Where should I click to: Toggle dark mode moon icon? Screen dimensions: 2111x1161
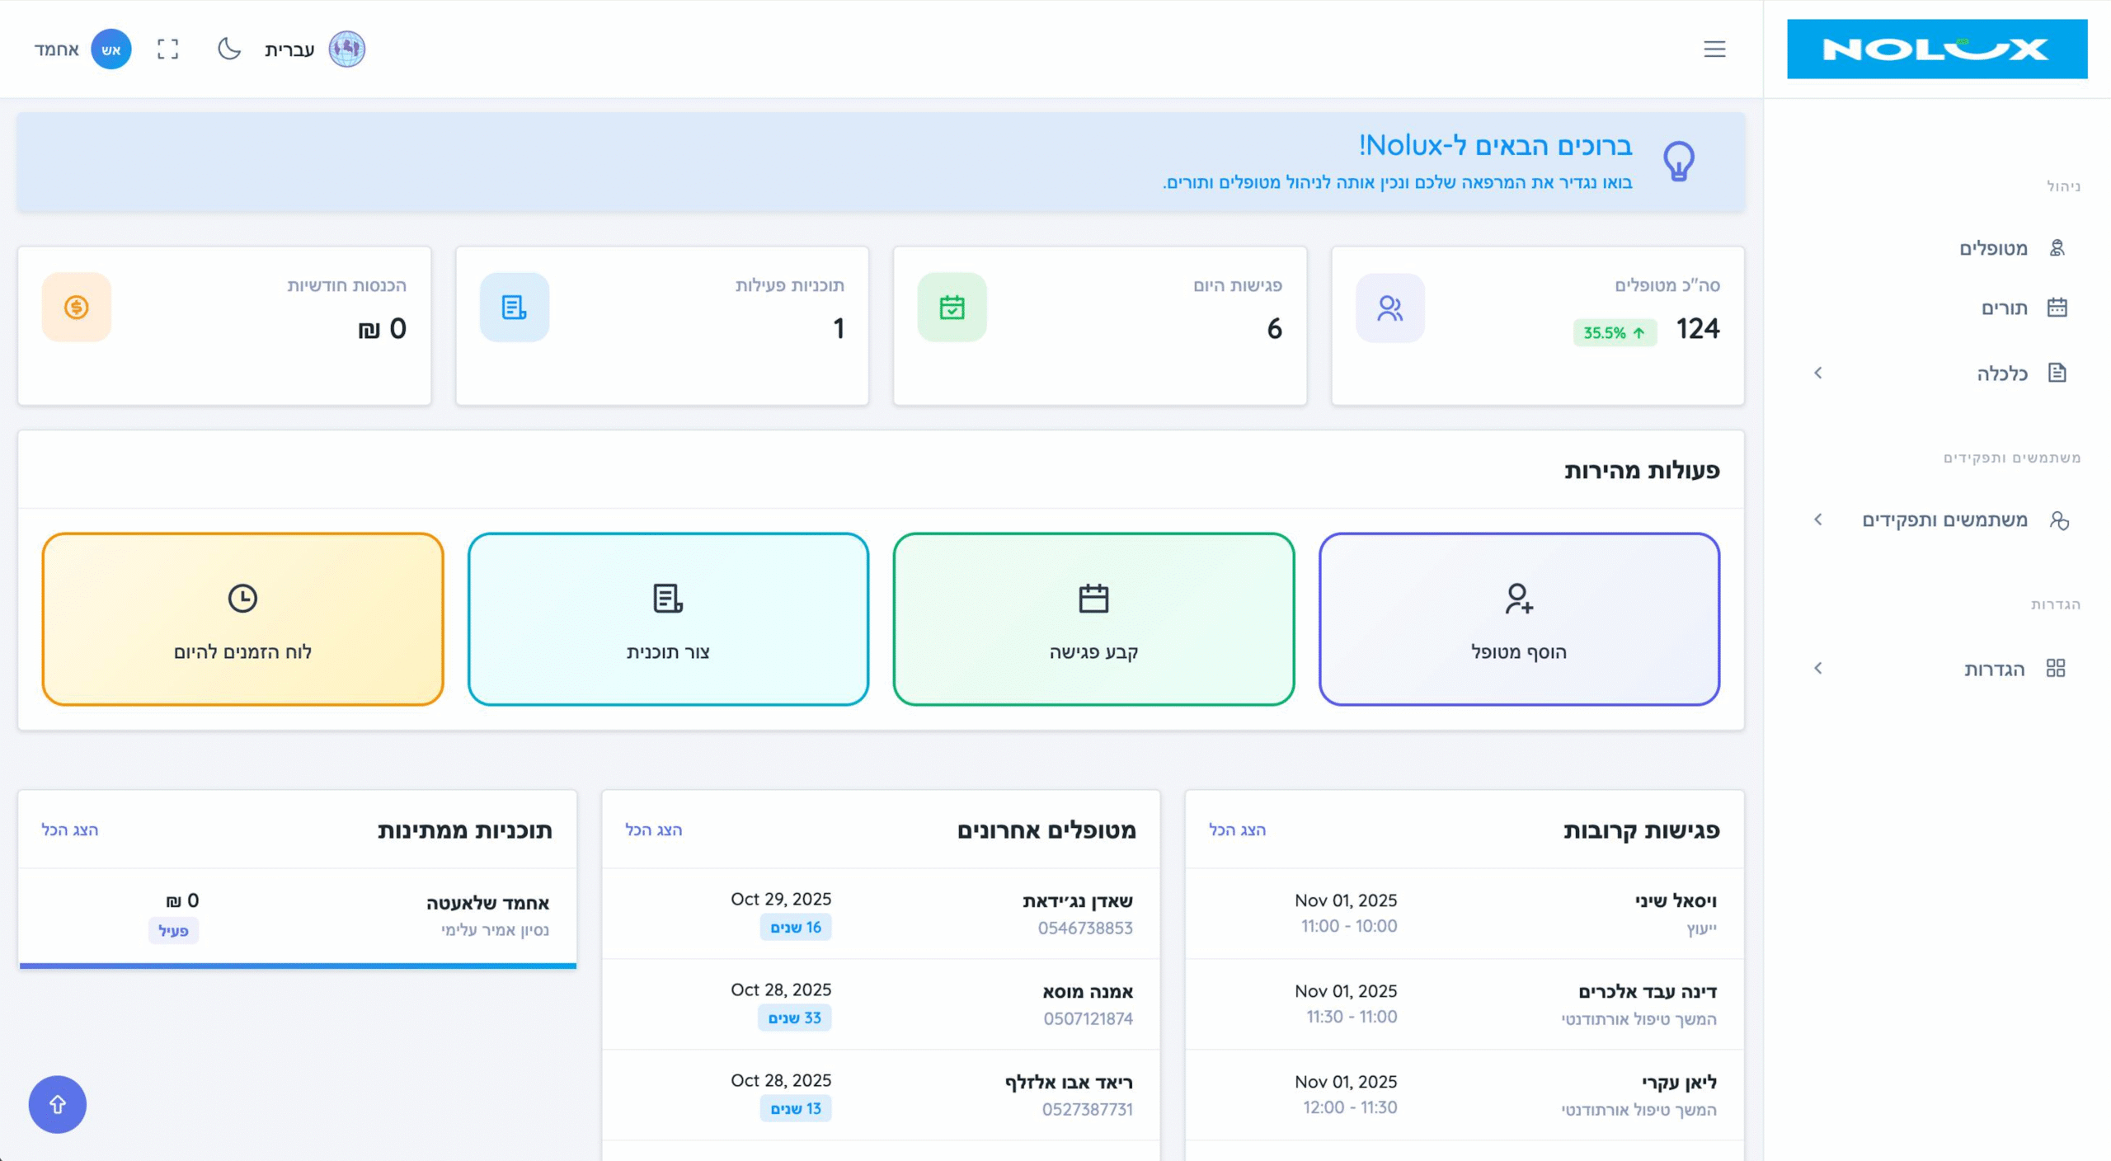(228, 49)
